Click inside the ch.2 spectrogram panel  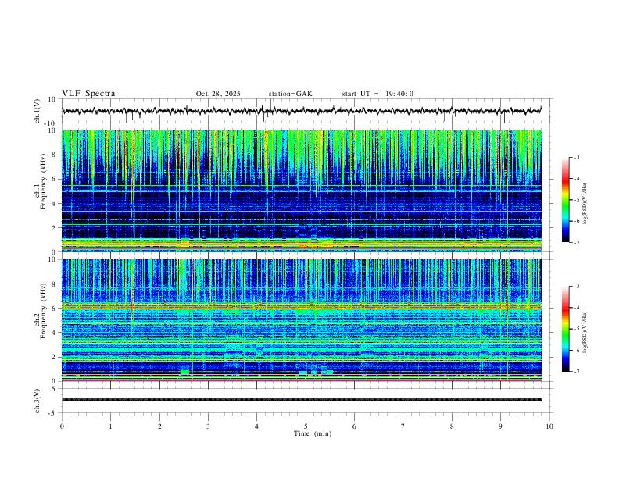(x=301, y=320)
